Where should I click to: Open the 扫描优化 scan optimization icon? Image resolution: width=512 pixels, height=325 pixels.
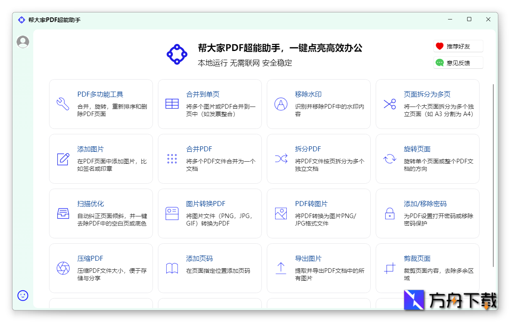63,213
